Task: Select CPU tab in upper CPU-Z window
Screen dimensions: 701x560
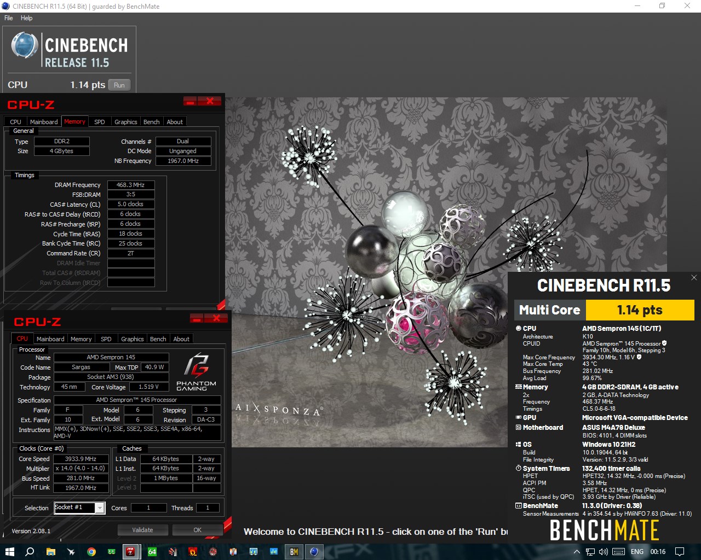Action: (x=15, y=122)
